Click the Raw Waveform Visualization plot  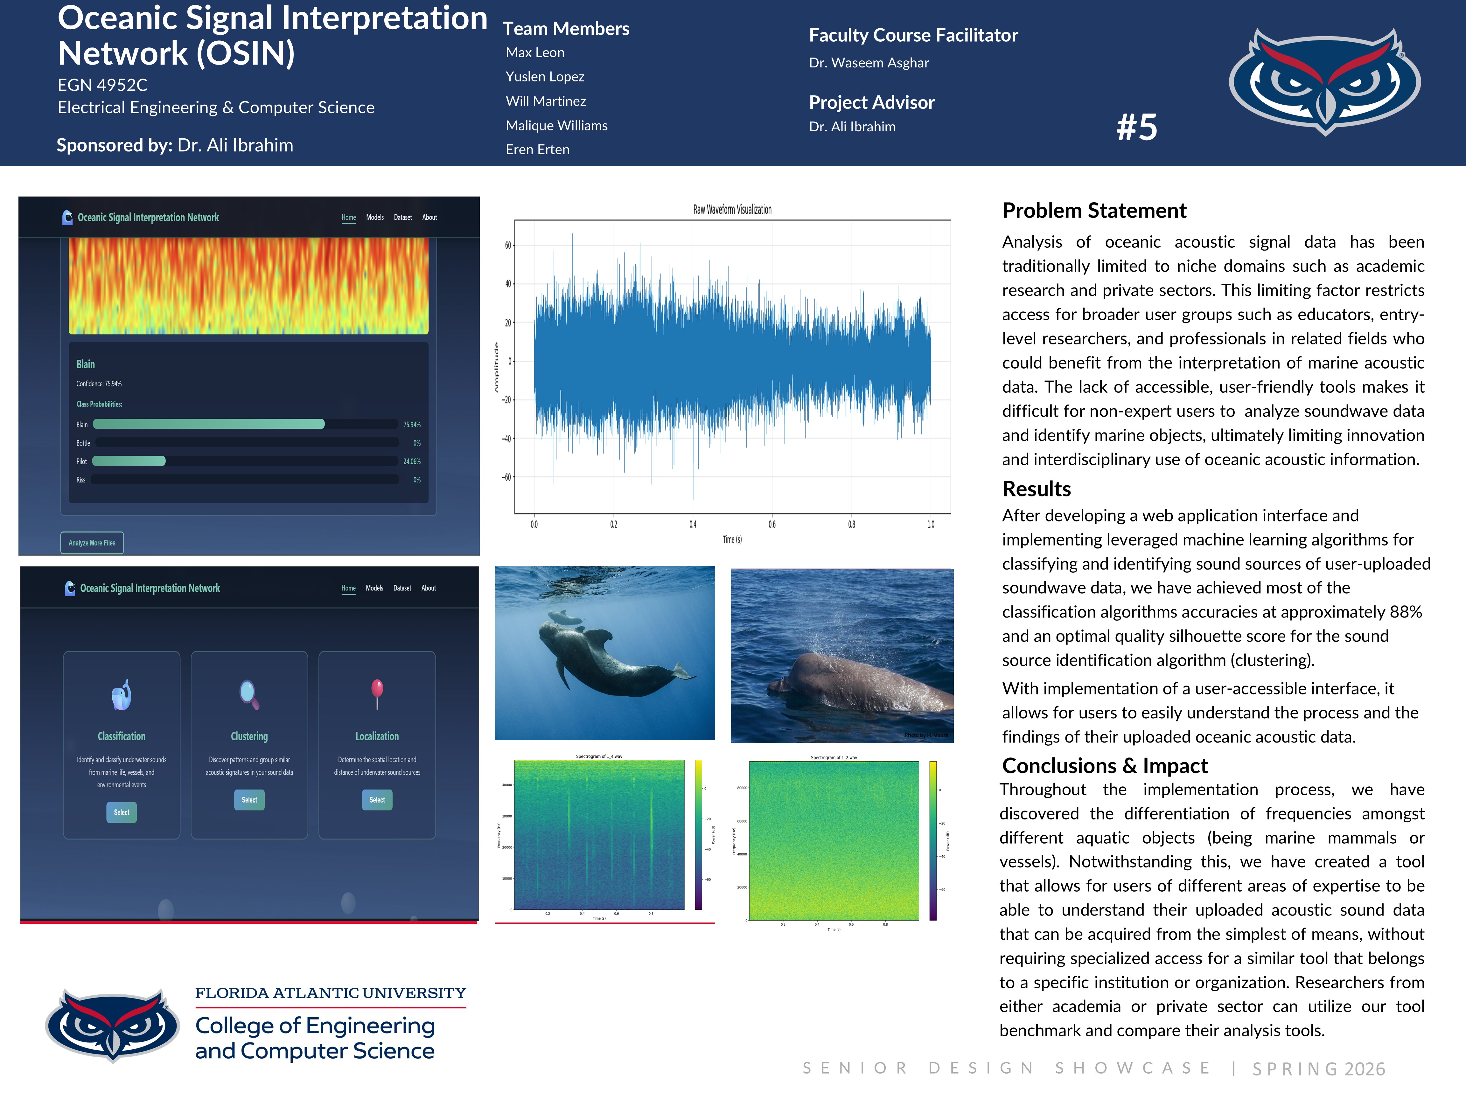(x=732, y=366)
